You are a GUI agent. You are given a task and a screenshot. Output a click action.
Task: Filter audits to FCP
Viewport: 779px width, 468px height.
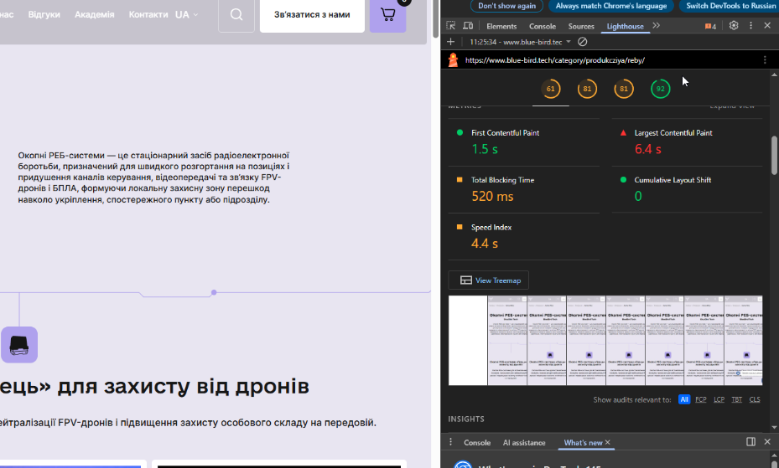pyautogui.click(x=700, y=399)
